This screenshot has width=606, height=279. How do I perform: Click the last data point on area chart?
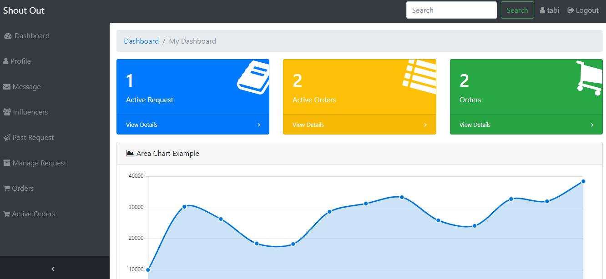point(583,181)
